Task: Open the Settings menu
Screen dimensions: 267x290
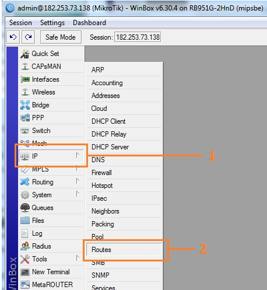Action: coord(52,23)
